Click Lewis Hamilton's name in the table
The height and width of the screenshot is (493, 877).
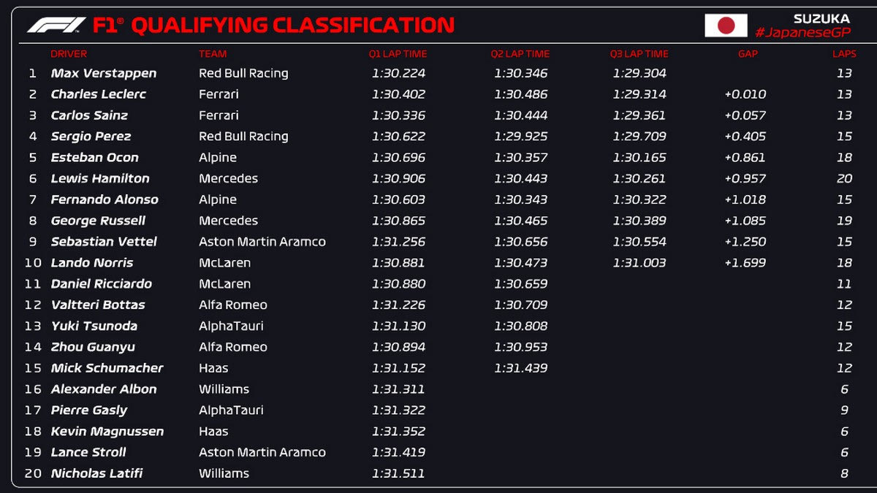[x=99, y=178]
